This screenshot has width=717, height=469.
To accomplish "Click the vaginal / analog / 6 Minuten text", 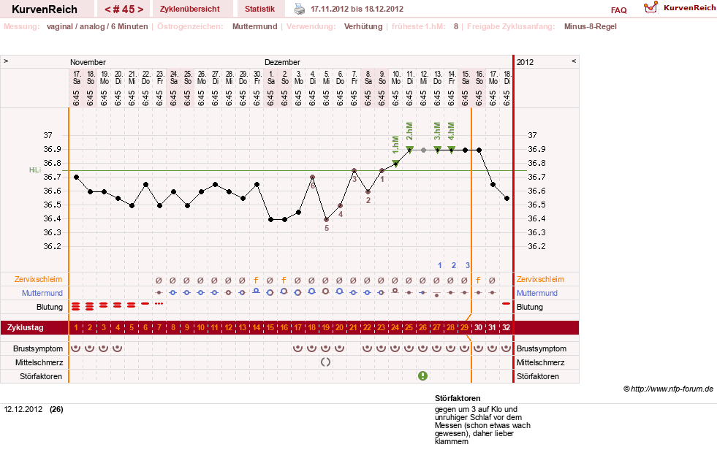I will pos(97,26).
